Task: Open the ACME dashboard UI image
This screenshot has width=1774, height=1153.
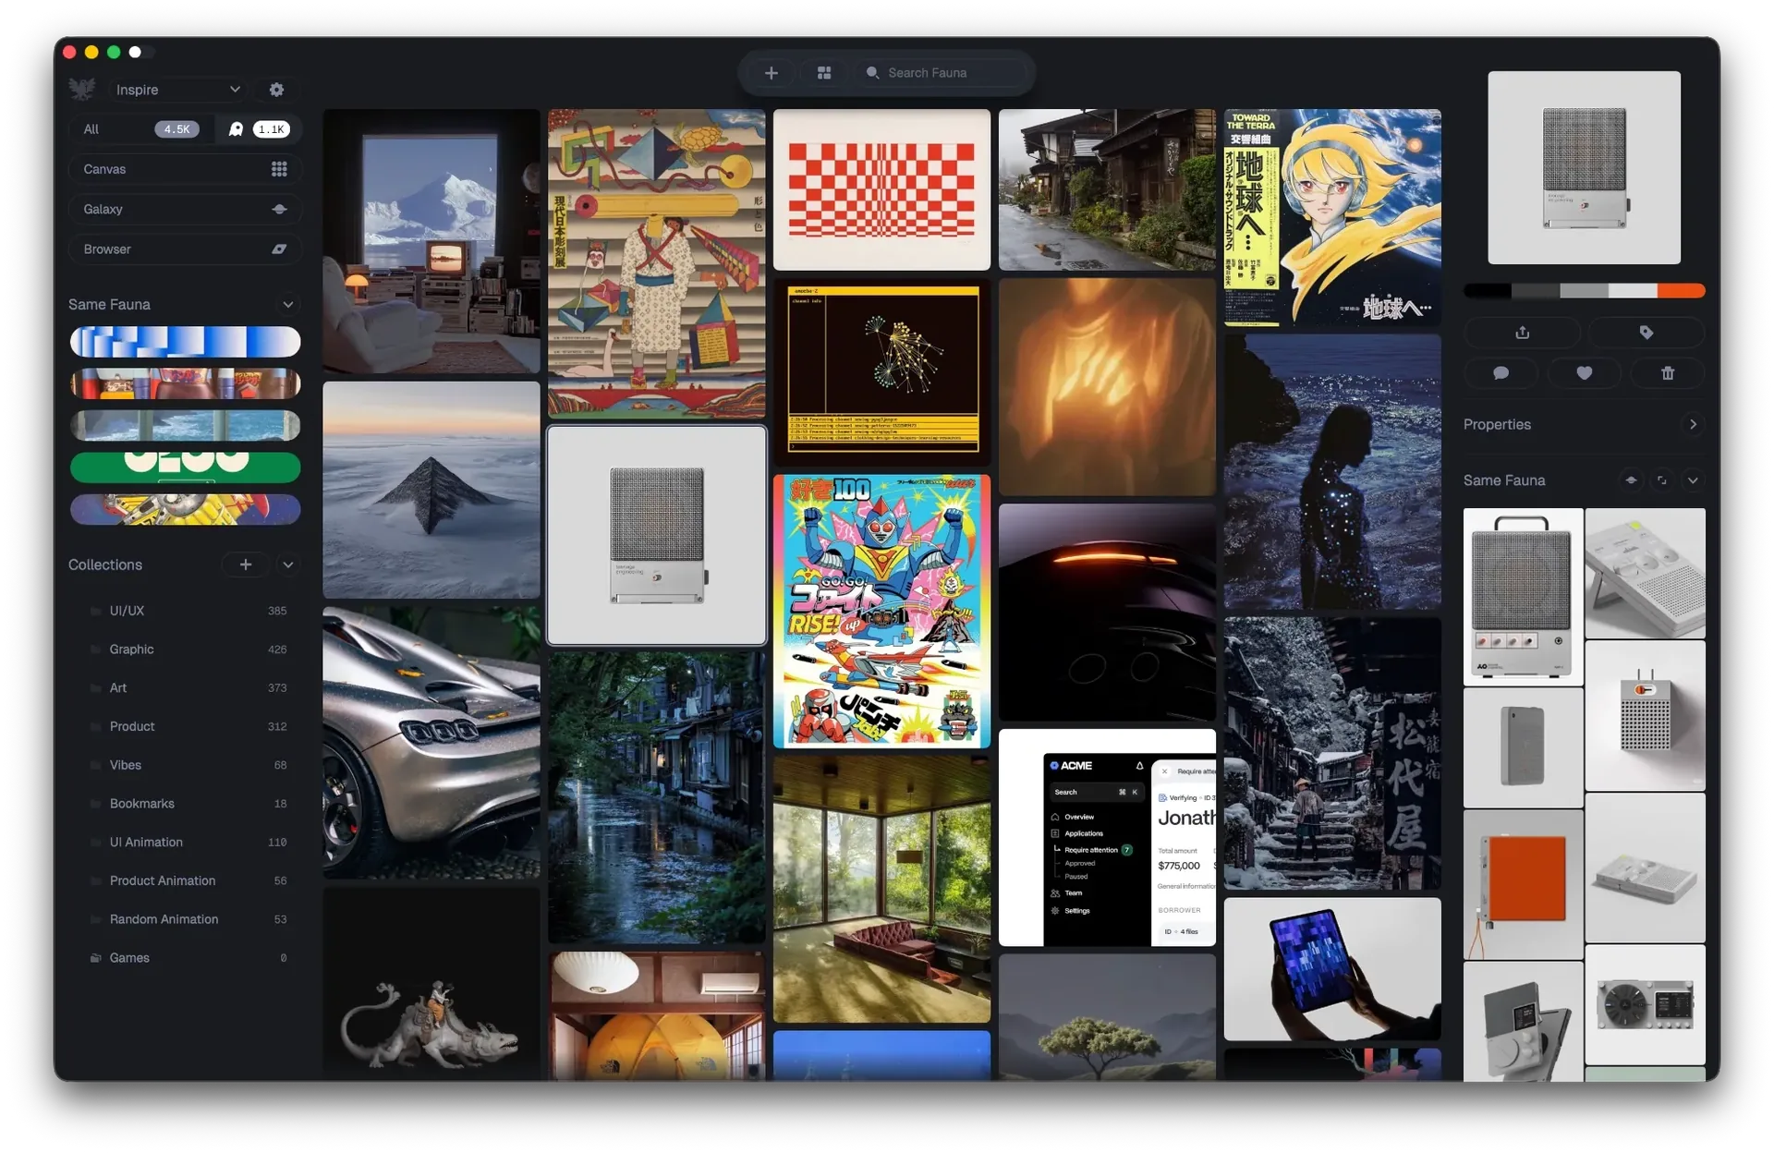Action: pos(1107,837)
